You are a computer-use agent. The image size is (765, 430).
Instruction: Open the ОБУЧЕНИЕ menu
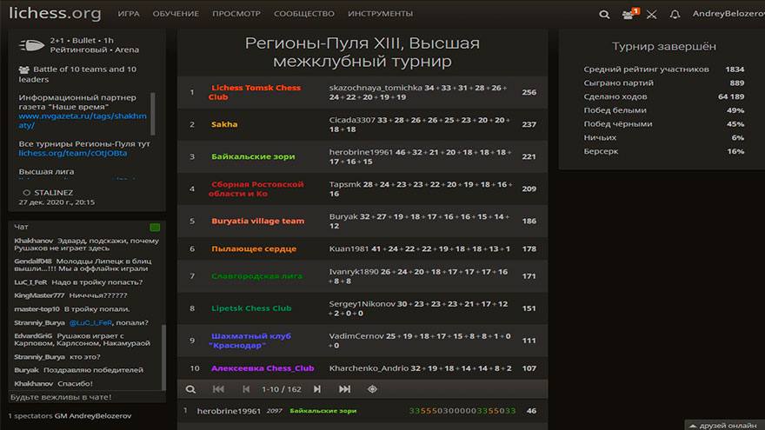tap(176, 14)
